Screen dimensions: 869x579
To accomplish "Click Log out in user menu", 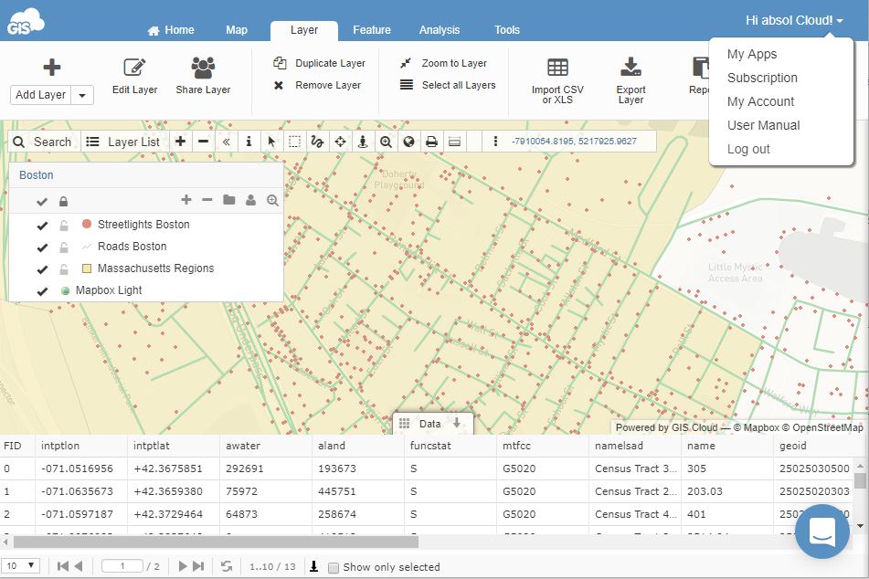I will [748, 150].
